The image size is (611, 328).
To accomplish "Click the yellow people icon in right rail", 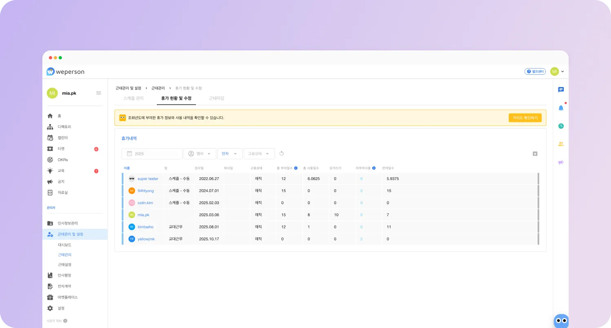I will pyautogui.click(x=561, y=144).
